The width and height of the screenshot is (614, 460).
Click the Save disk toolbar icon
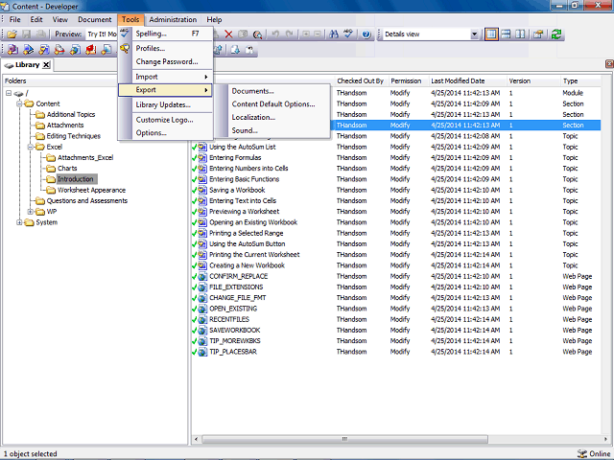click(x=26, y=34)
